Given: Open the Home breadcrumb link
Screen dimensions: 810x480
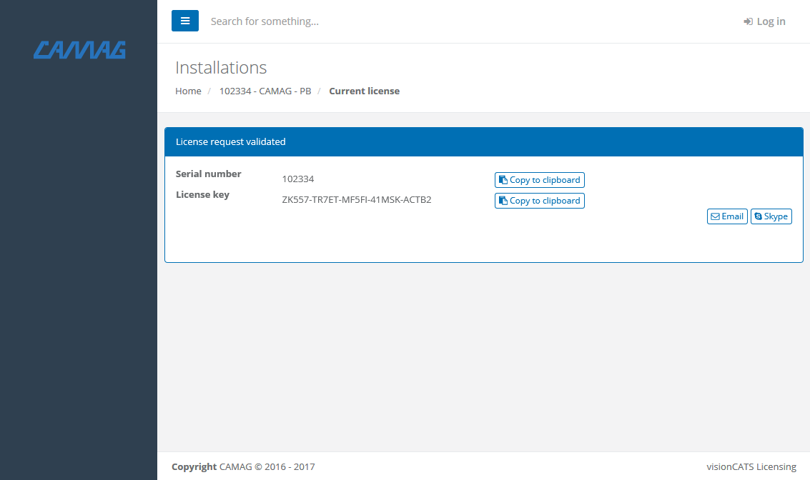Looking at the screenshot, I should (188, 91).
